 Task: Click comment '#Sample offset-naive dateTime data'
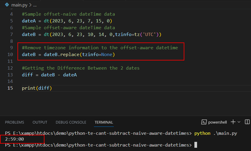(68, 14)
